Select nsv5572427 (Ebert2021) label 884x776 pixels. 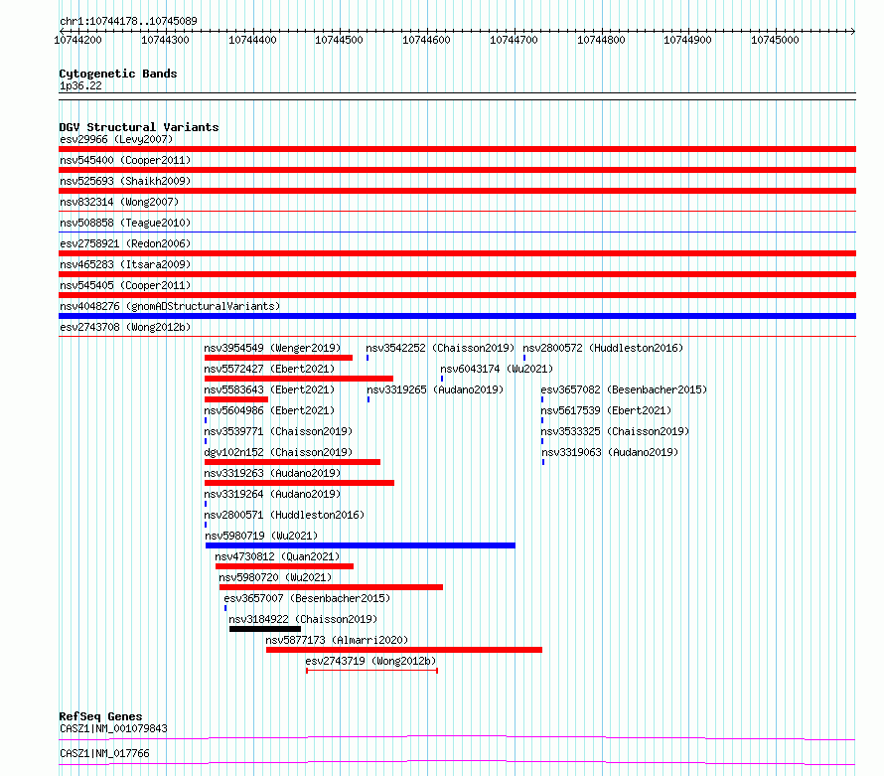(269, 369)
